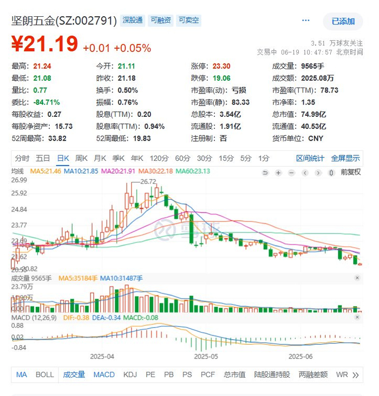The image size is (379, 396).
Task: Click the MA5:21.46 legend label
Action: [x=45, y=171]
